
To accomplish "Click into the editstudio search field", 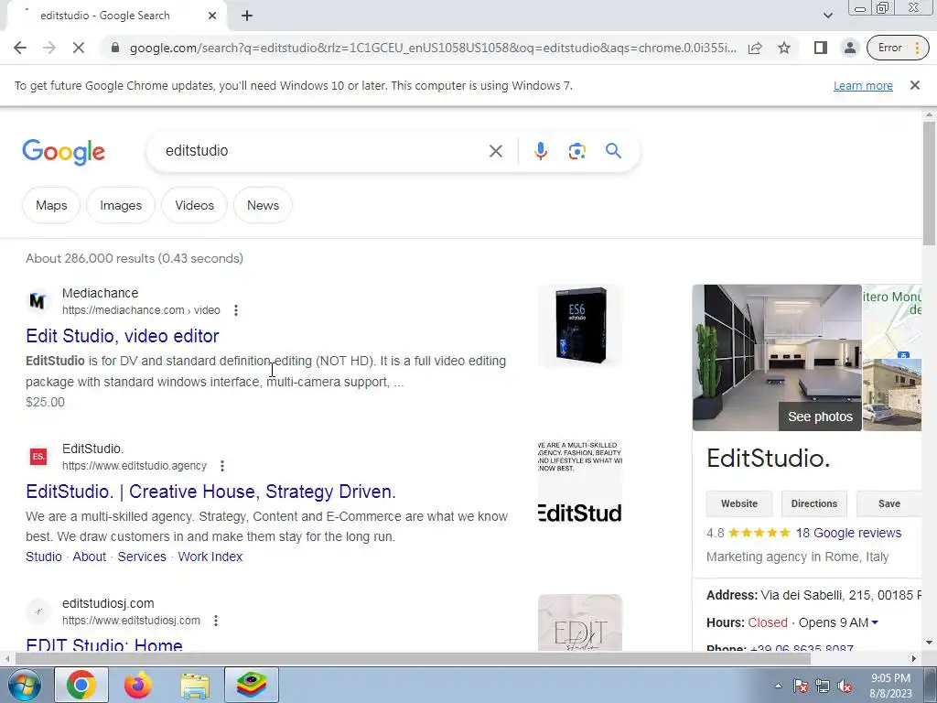I will [323, 151].
